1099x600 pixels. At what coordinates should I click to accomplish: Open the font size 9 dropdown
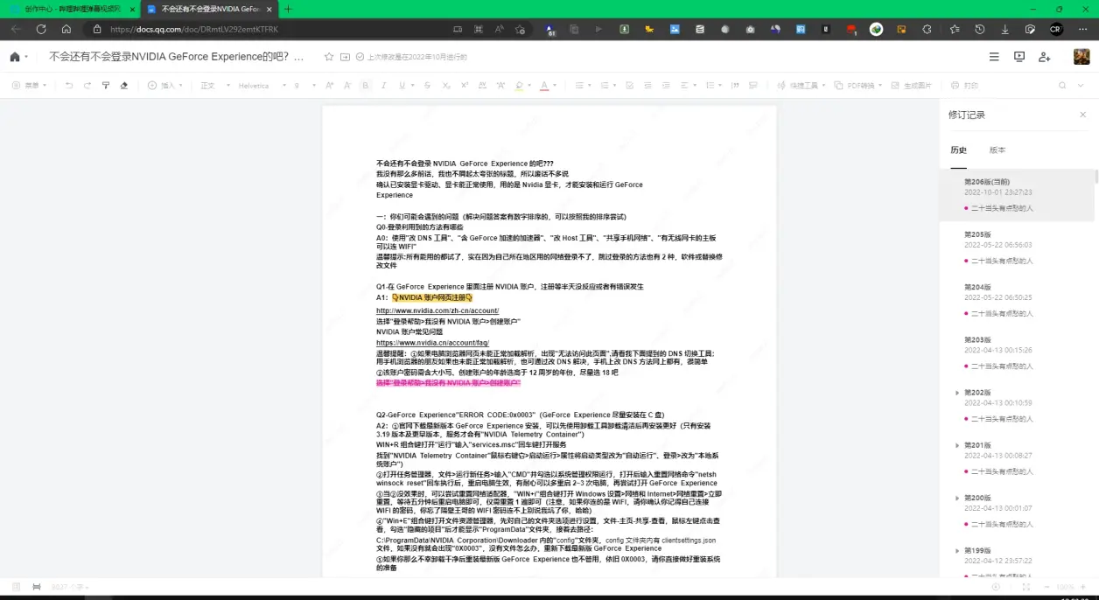(x=304, y=86)
